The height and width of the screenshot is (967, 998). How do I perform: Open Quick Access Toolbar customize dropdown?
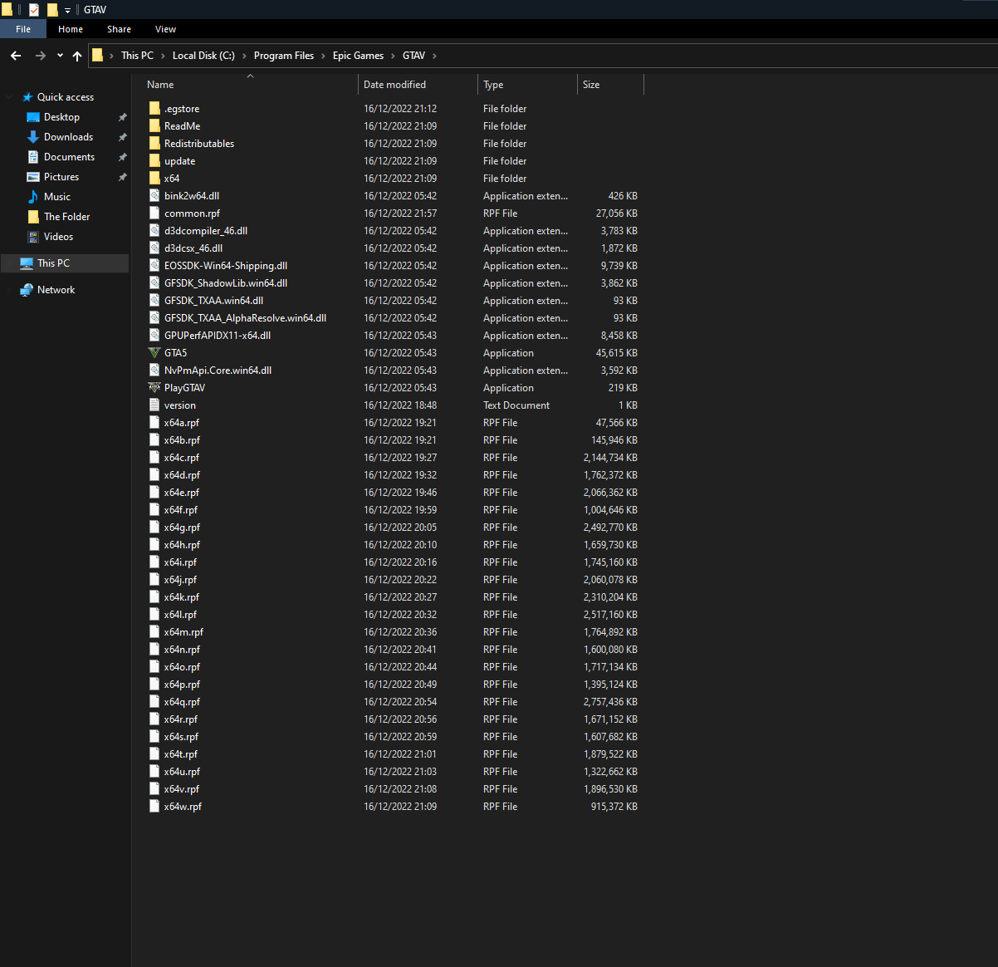tap(67, 10)
